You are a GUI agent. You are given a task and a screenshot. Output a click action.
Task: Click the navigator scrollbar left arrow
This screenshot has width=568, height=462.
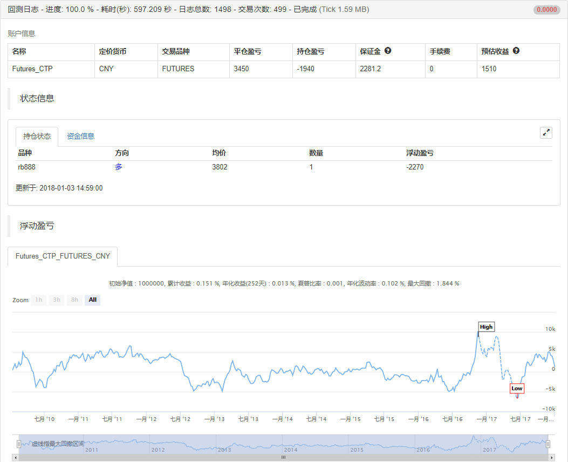[x=16, y=457]
